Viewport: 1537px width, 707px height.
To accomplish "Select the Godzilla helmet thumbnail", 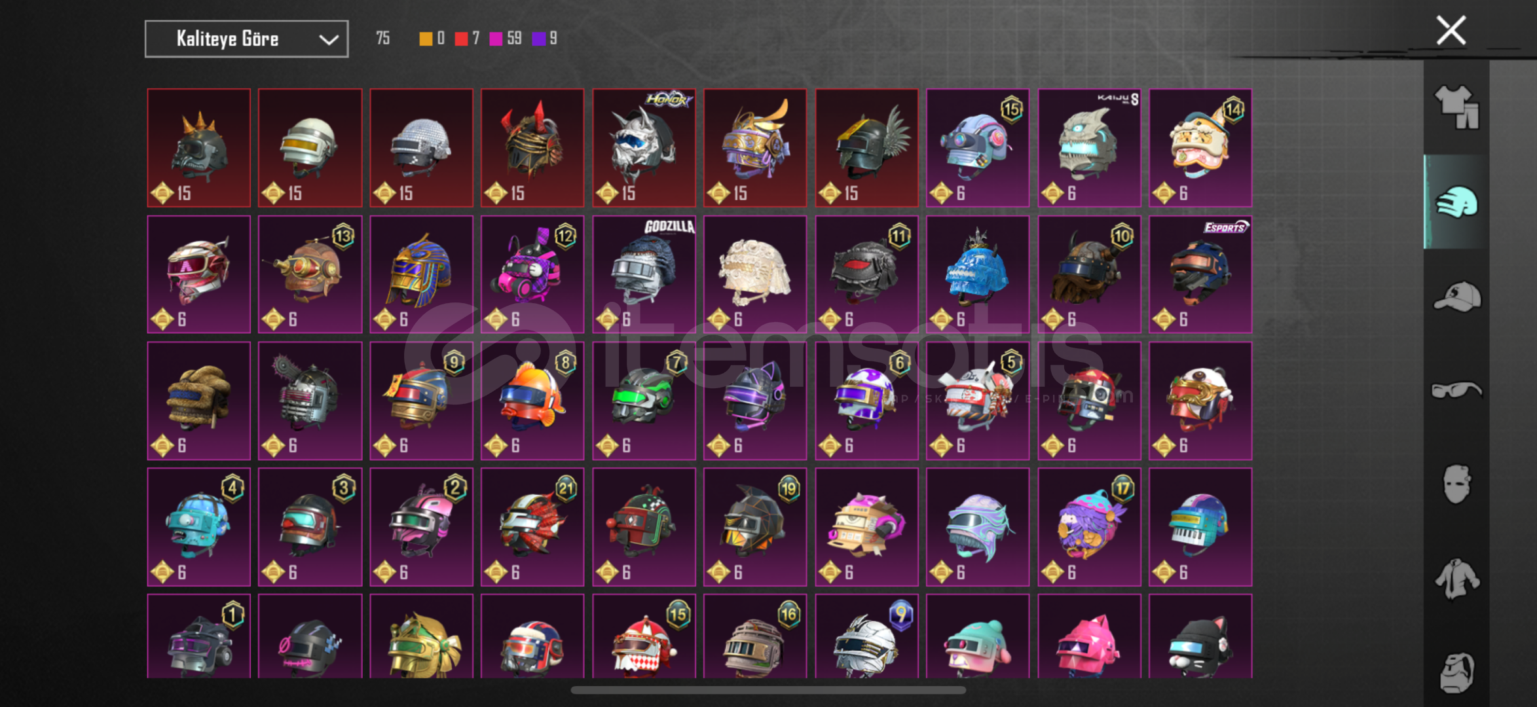I will tap(644, 274).
